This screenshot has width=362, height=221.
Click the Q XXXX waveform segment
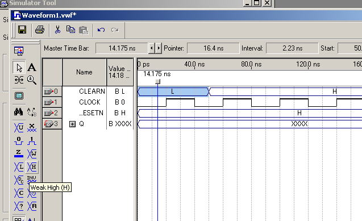250,124
